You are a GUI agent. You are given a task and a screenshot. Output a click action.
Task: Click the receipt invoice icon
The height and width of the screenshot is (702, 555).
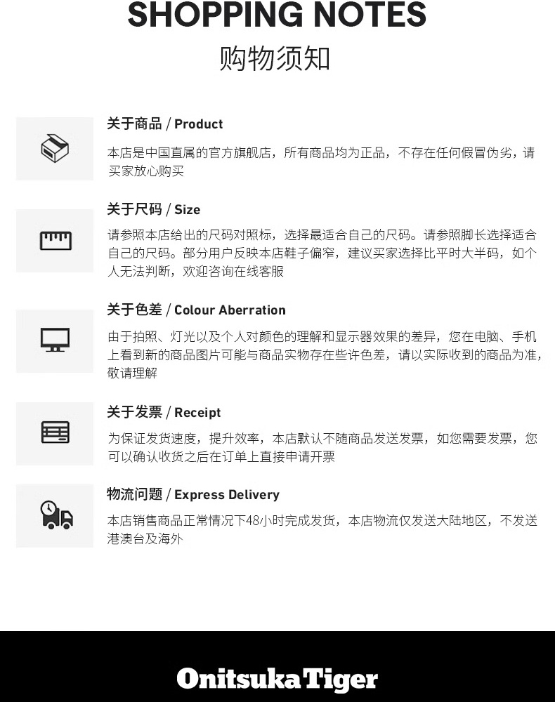tap(55, 432)
